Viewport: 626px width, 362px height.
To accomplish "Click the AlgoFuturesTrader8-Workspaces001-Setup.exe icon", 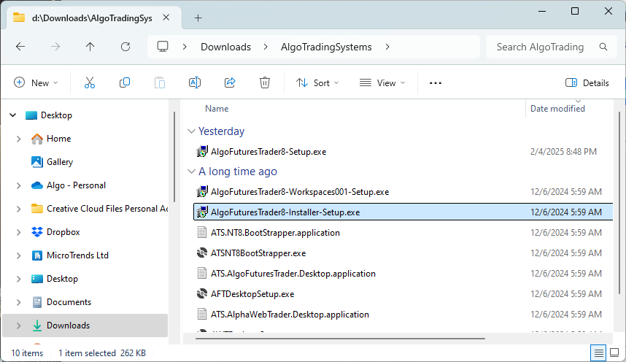I will 202,192.
